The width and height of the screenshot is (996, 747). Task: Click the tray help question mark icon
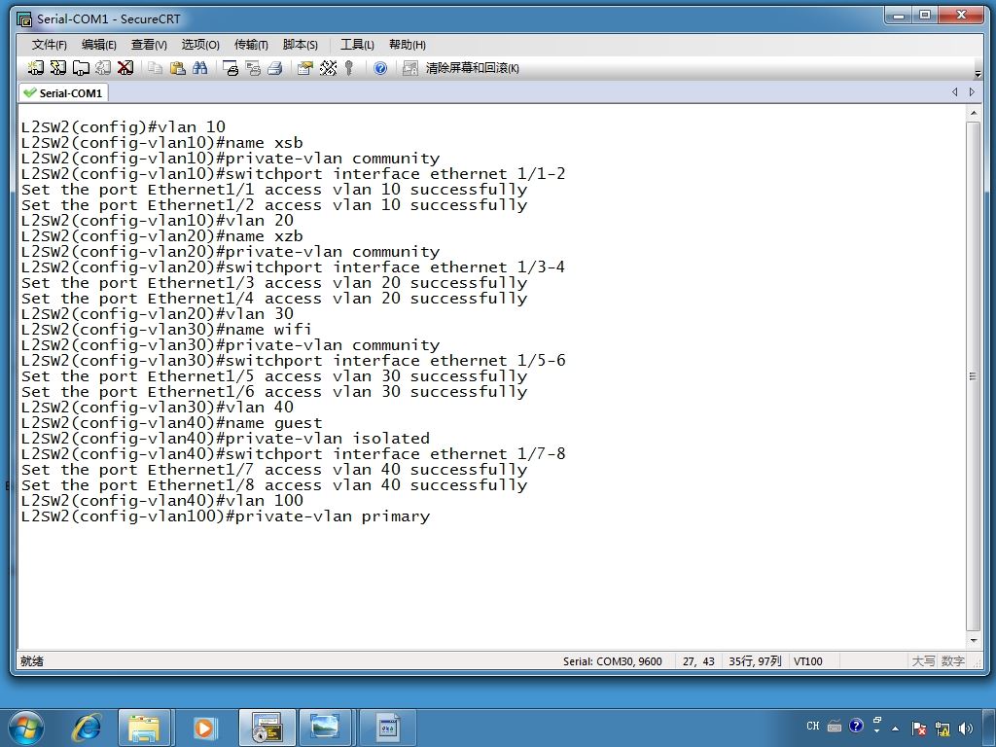(x=856, y=726)
